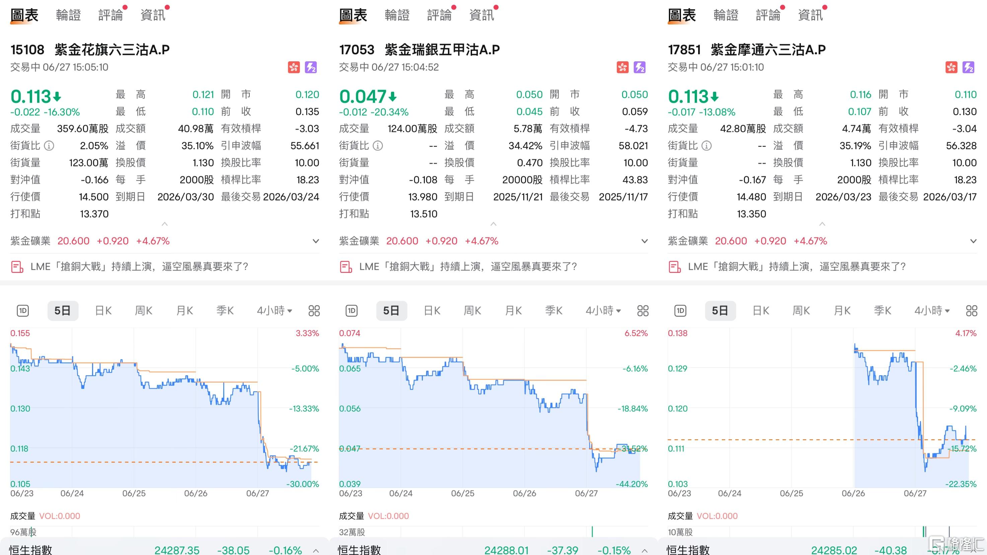Switch to 輪證 tab in the 17053 panel
Screen dimensions: 987x555
397,15
